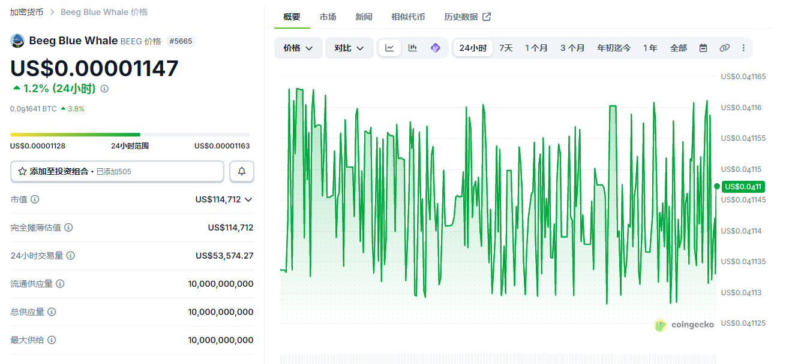Open the purple TradingView chart icon
This screenshot has height=364, width=789.
[436, 48]
